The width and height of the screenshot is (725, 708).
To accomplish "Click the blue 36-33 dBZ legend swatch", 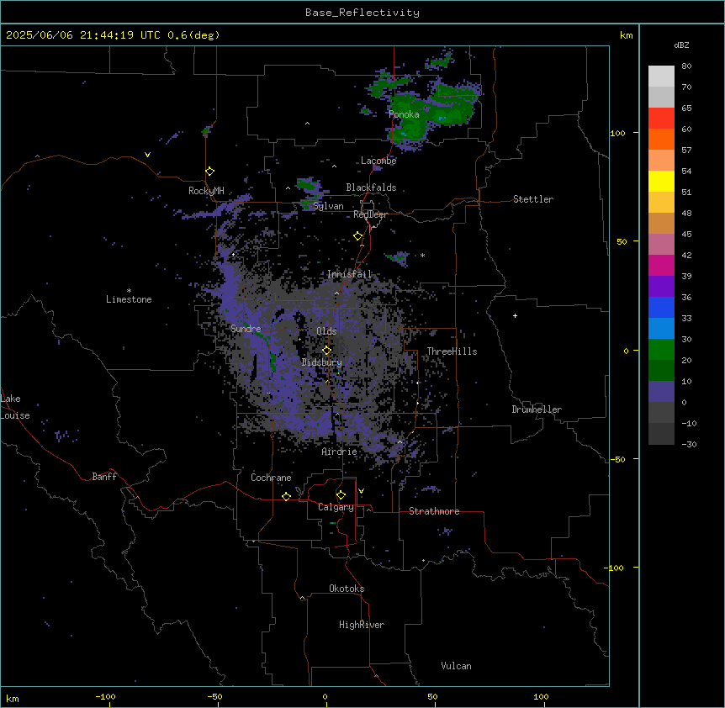I will pyautogui.click(x=661, y=307).
